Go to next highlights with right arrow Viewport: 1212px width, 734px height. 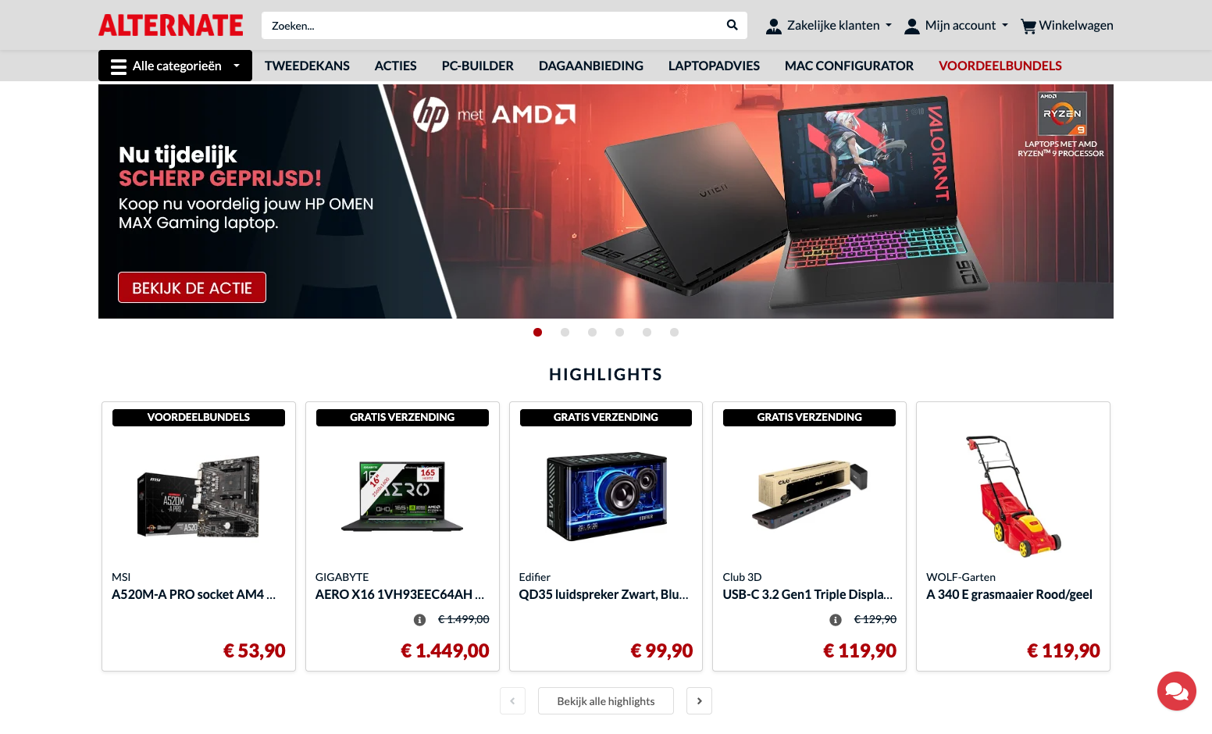(699, 701)
